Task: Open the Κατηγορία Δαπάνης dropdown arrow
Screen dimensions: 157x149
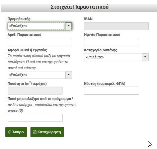Action: (145, 57)
